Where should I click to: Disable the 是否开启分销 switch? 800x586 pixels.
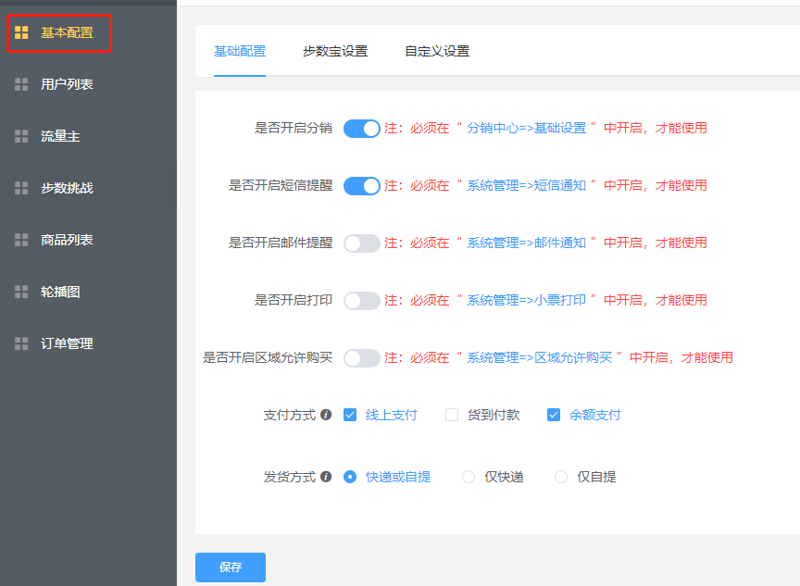[361, 129]
